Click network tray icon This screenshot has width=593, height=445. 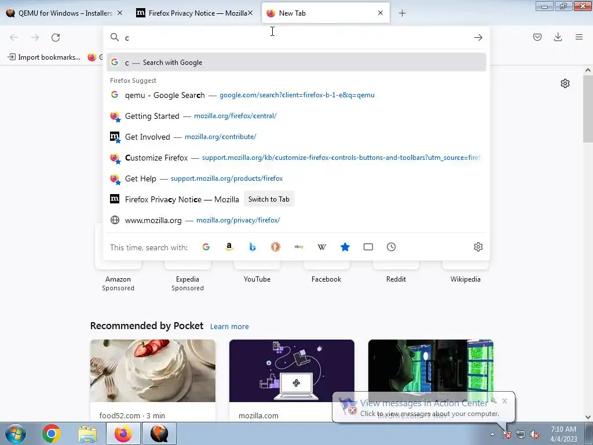point(521,435)
